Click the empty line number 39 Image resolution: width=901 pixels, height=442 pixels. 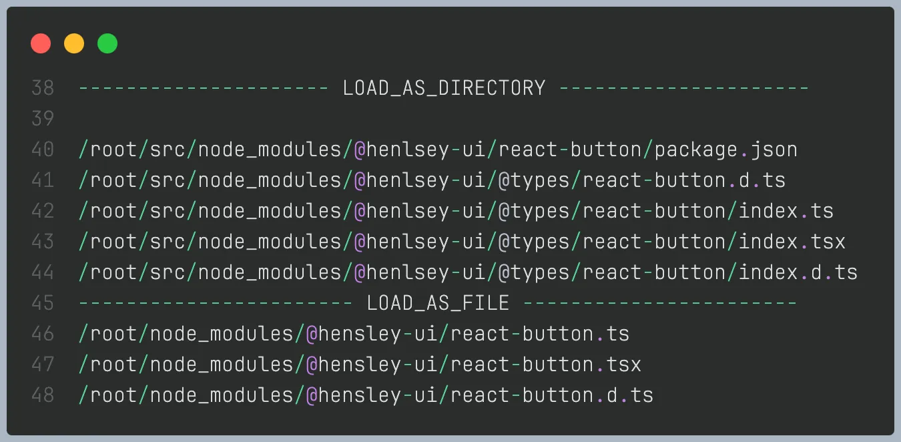click(x=43, y=119)
